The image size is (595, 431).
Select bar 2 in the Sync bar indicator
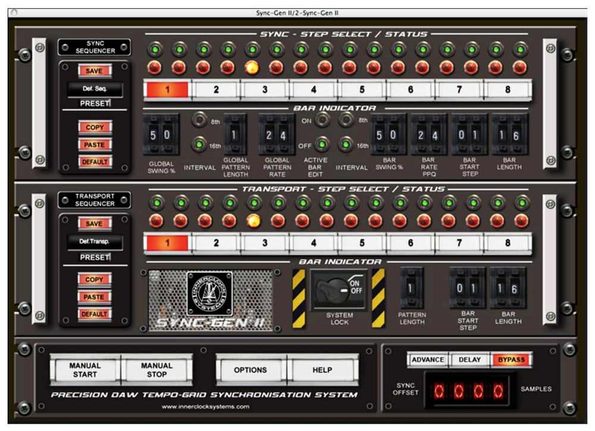point(216,90)
